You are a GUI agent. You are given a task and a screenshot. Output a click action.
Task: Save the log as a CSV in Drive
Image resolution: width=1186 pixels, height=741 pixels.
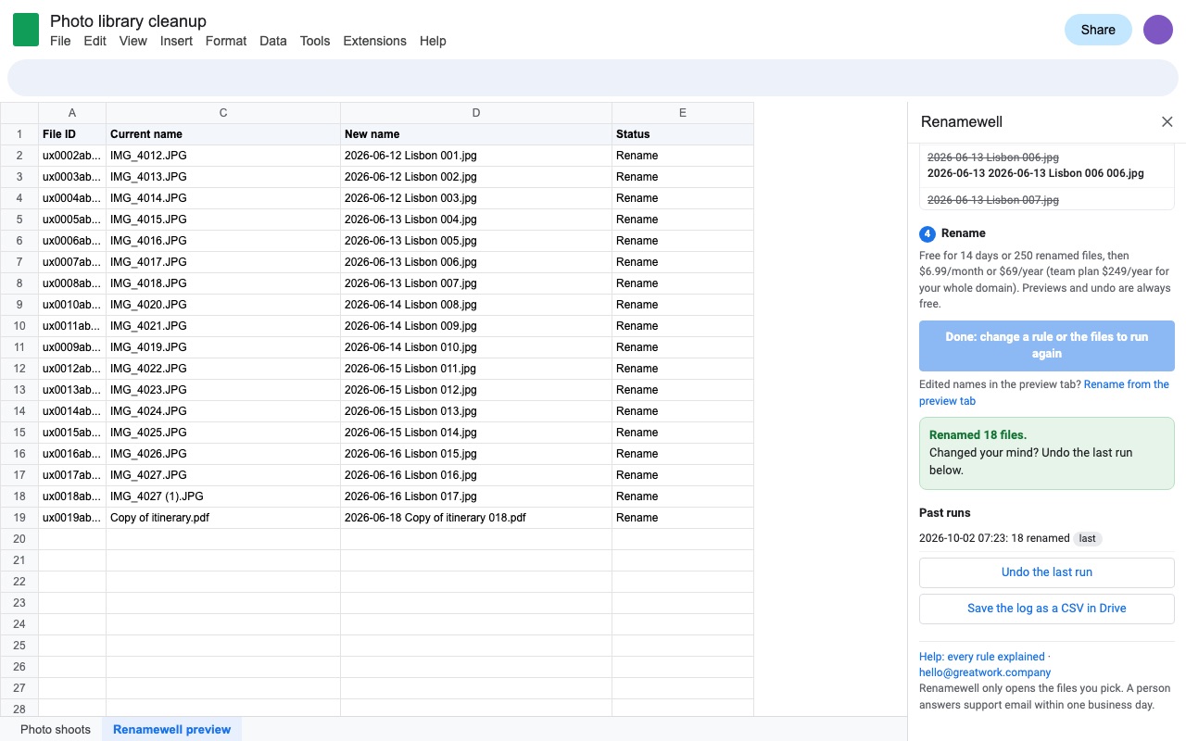click(1047, 609)
